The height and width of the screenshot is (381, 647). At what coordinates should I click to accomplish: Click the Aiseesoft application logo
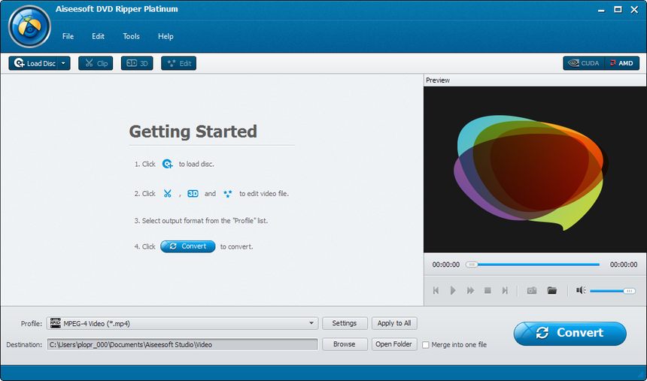(29, 27)
